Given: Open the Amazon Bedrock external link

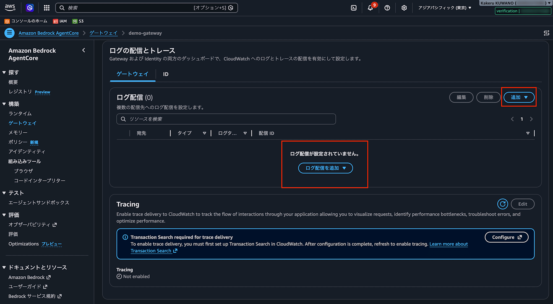Looking at the screenshot, I should (x=30, y=277).
